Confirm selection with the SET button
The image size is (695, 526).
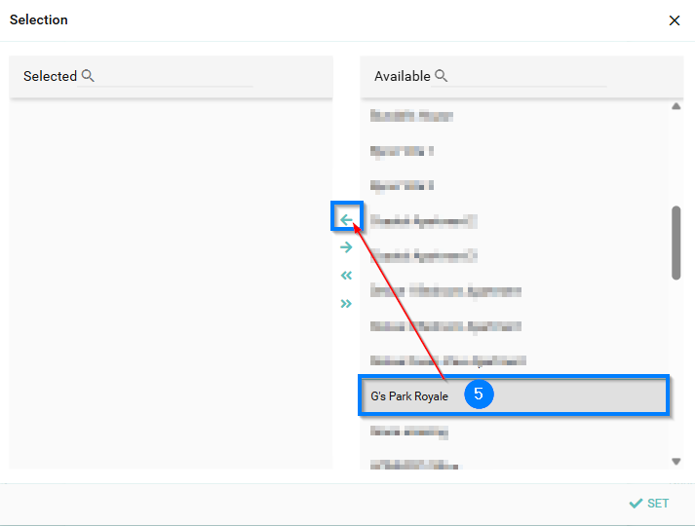point(649,503)
